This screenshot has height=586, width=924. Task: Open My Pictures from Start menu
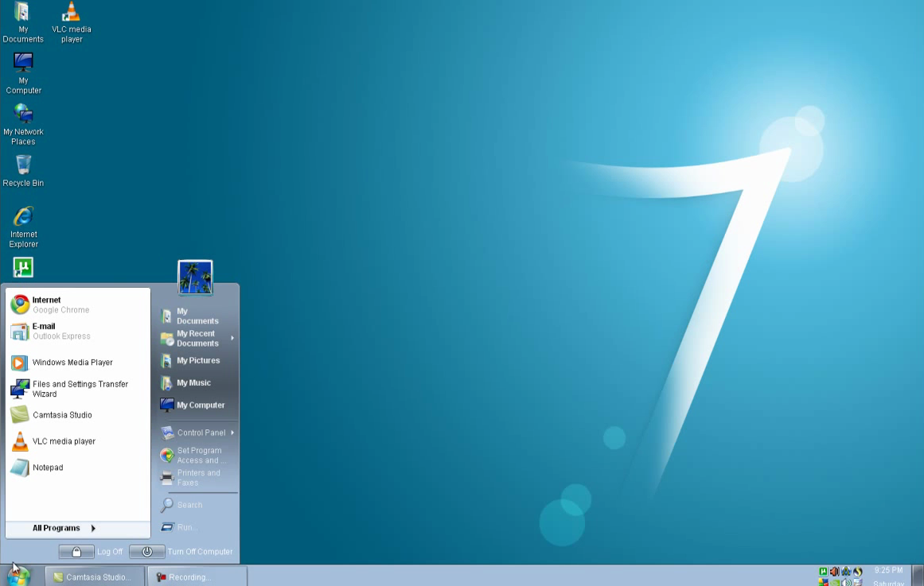197,360
